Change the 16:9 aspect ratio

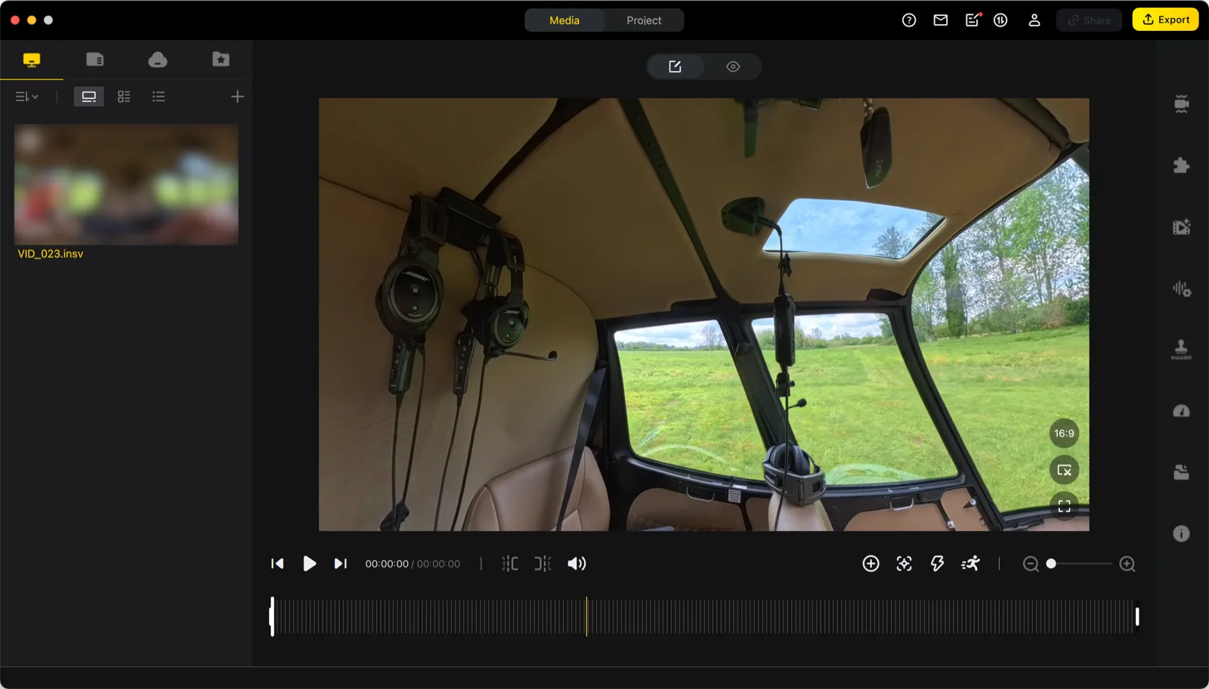click(1064, 434)
